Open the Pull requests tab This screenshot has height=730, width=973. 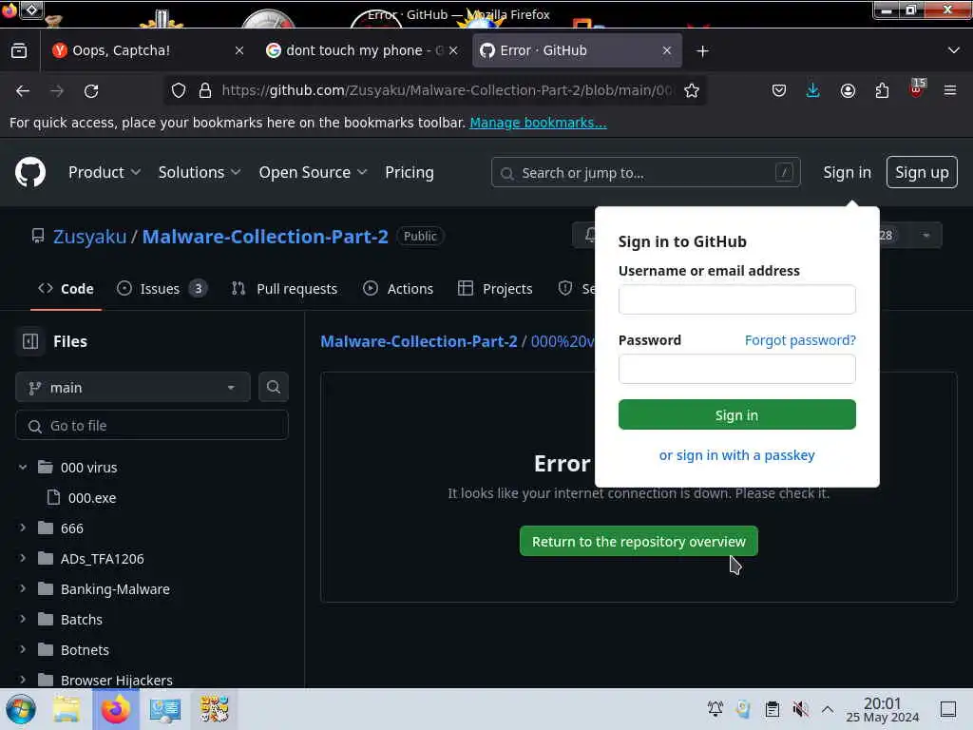tap(284, 289)
